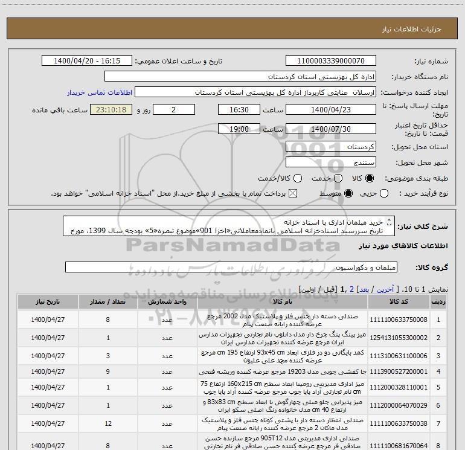The width and height of the screenshot is (465, 450).
Task: Click quantity 9 in shoe rack row
Action: point(107,371)
